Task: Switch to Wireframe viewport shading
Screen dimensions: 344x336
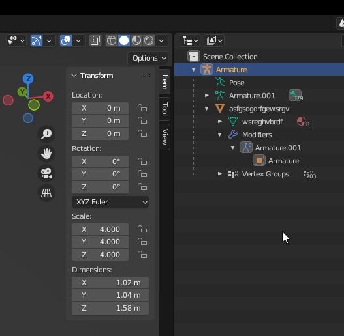Action: 112,40
